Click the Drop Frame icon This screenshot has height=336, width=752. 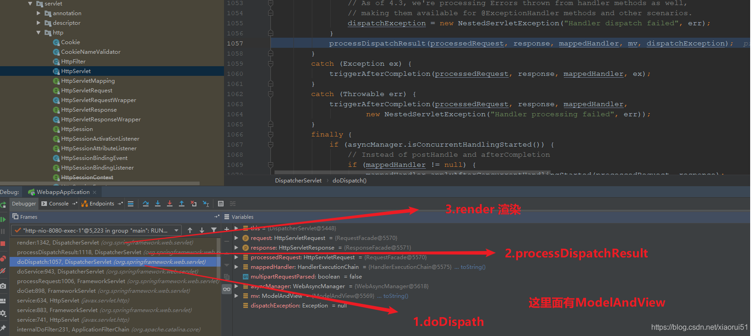[x=194, y=204]
